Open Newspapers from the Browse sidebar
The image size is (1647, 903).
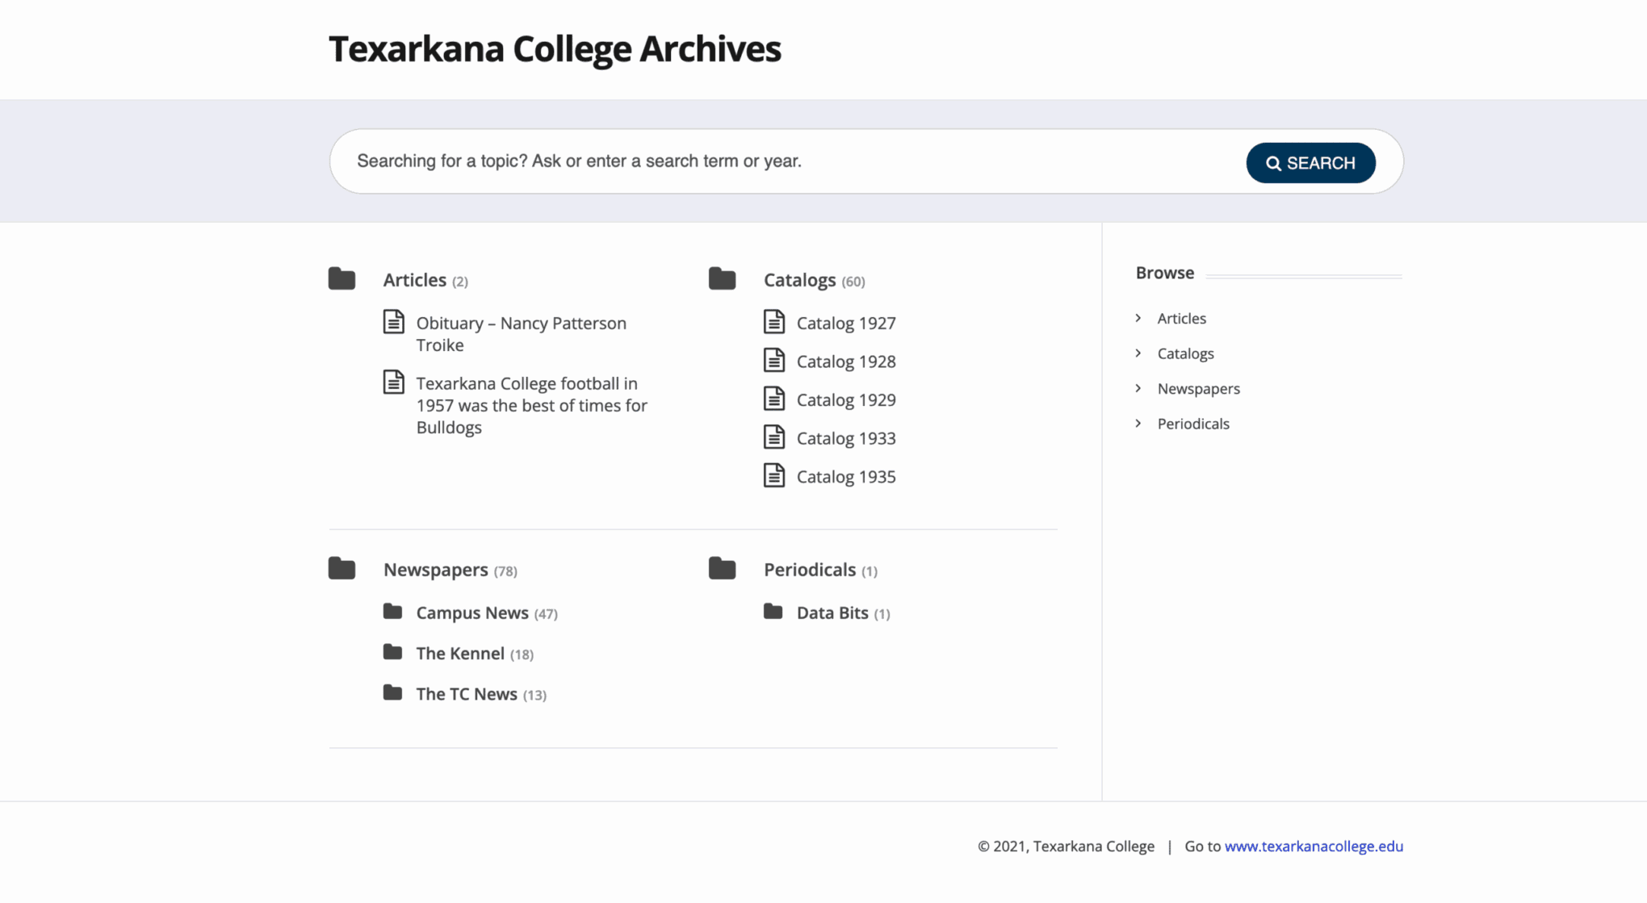(x=1198, y=389)
